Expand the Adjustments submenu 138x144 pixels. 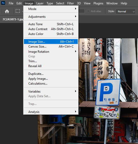(x=51, y=17)
